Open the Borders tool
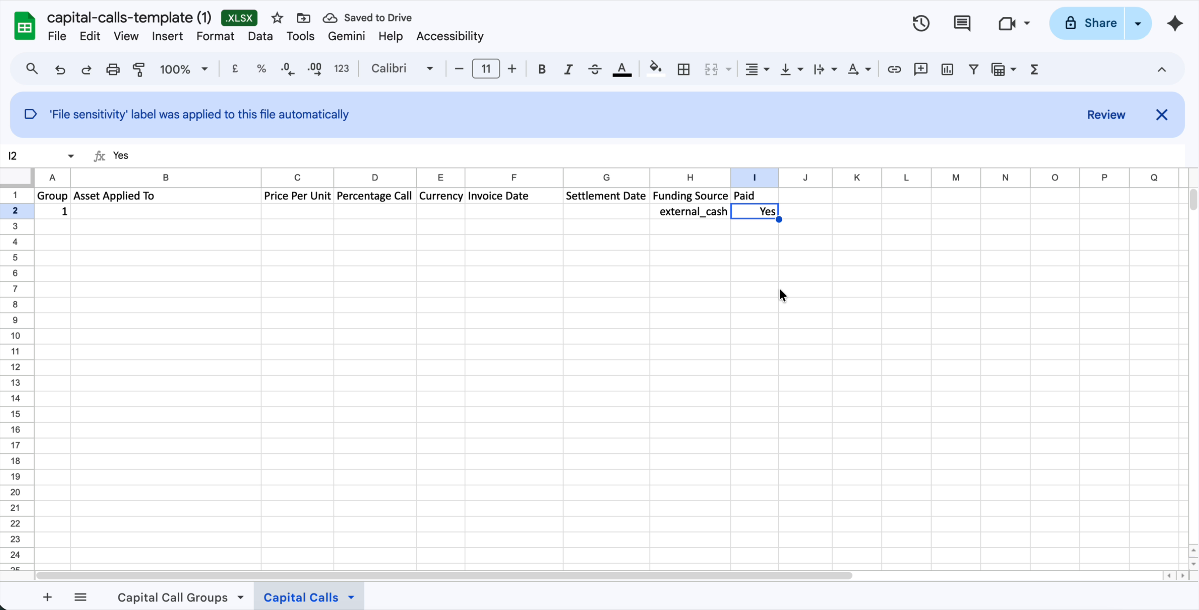Screen dimensions: 1199x610 (x=683, y=69)
